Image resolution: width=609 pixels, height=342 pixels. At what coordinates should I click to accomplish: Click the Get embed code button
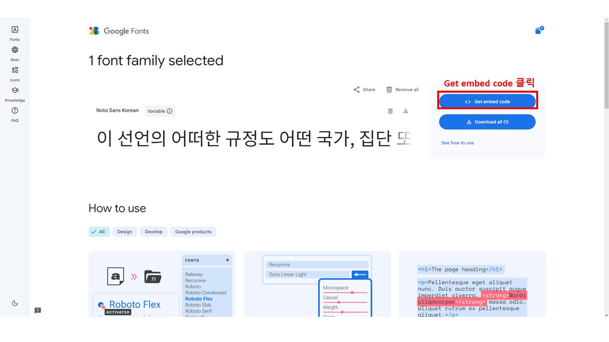click(487, 102)
